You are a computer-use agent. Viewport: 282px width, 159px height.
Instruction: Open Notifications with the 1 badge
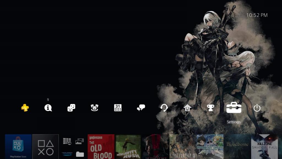tap(48, 108)
